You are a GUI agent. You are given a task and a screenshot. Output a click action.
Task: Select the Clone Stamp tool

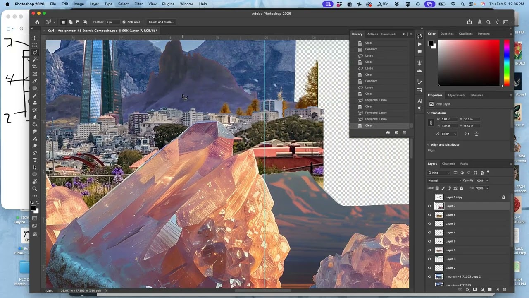[x=35, y=103]
